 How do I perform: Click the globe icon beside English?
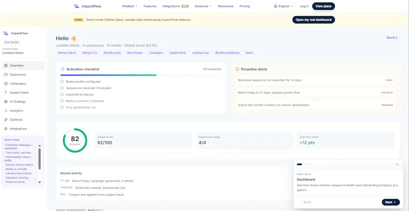(276, 6)
